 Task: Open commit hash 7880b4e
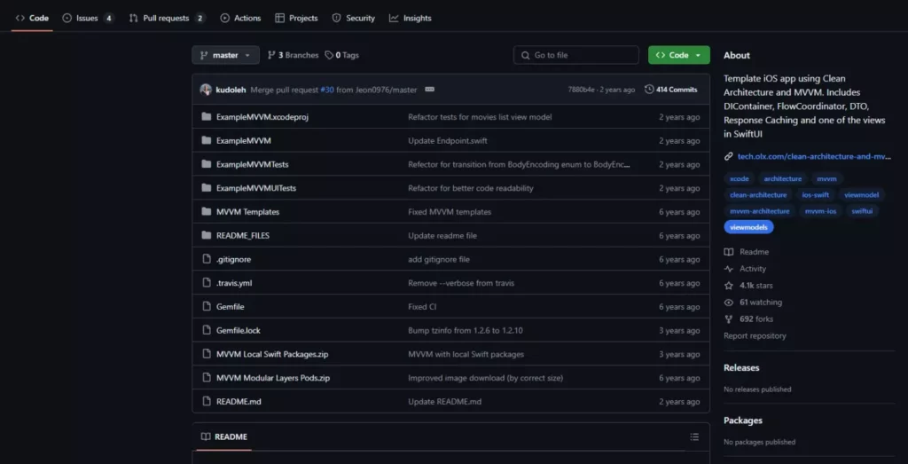581,90
